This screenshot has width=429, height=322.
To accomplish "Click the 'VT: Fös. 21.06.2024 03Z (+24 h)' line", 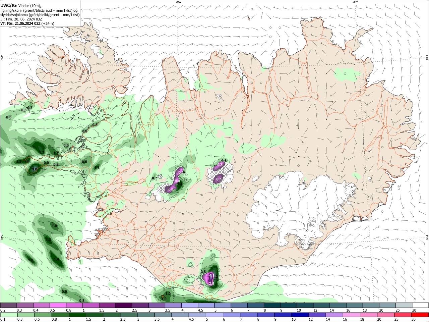I will click(x=27, y=23).
